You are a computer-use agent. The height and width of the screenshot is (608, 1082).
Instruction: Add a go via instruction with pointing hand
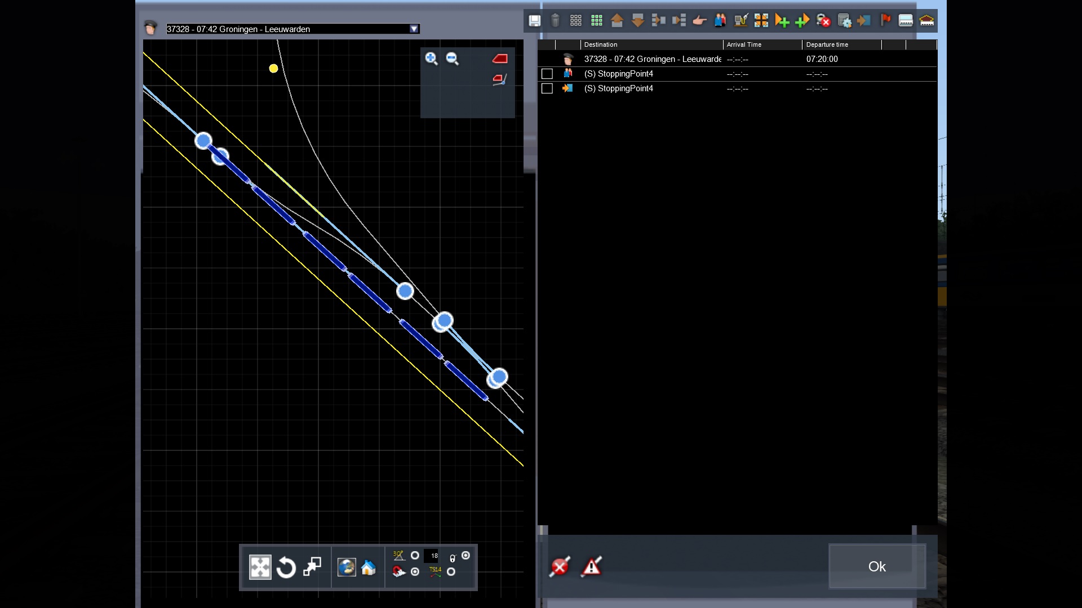[x=699, y=21]
